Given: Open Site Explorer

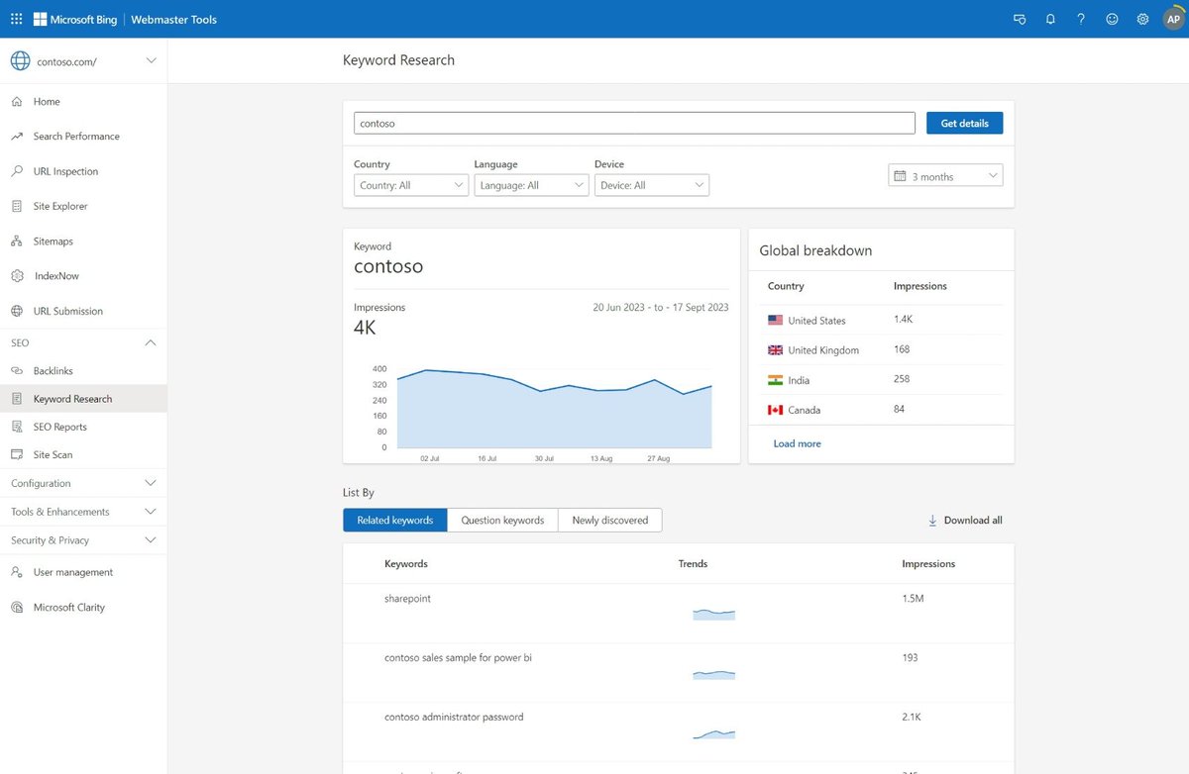Looking at the screenshot, I should [61, 206].
